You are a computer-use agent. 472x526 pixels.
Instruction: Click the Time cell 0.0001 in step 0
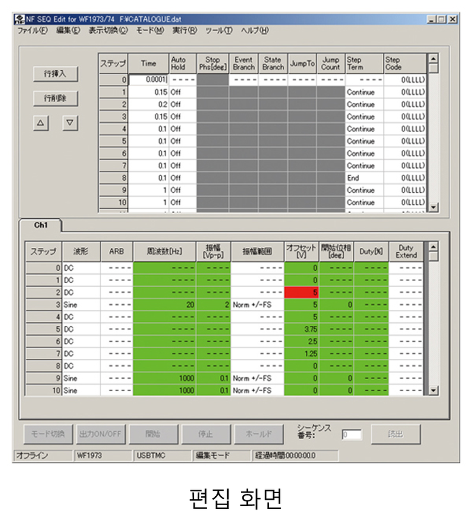[x=149, y=80]
